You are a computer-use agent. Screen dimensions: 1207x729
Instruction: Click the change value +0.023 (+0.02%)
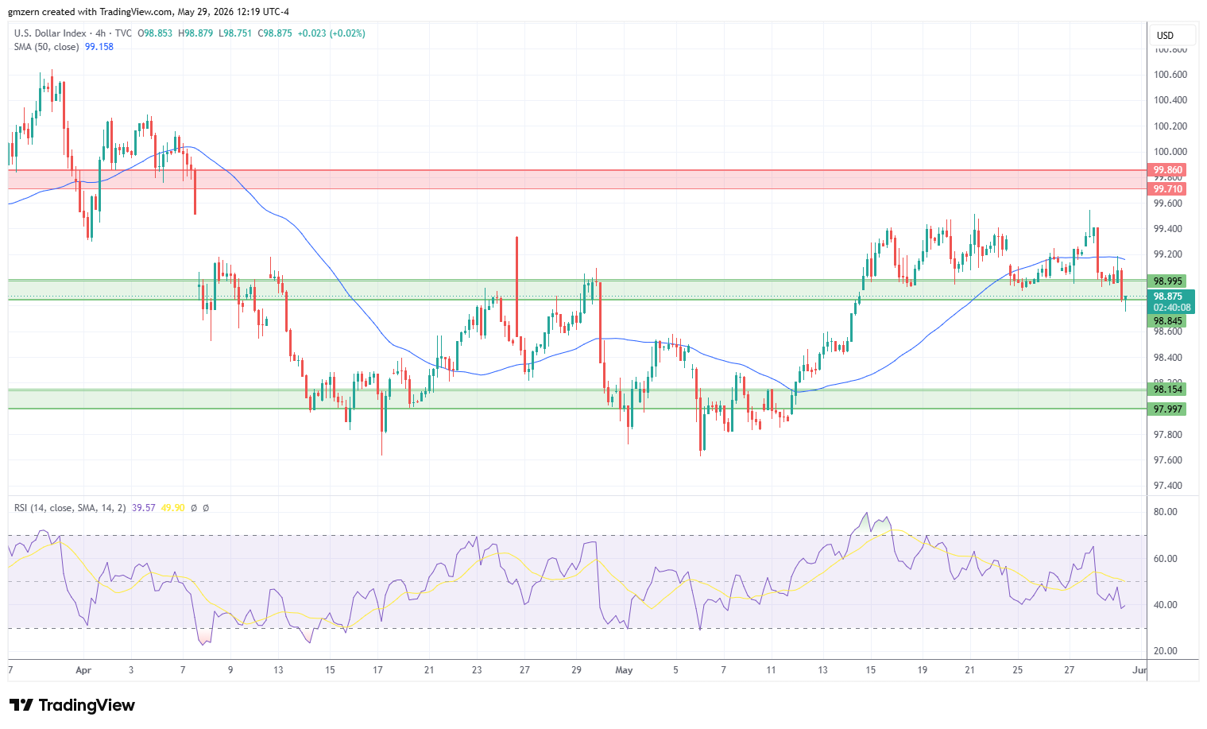point(331,33)
